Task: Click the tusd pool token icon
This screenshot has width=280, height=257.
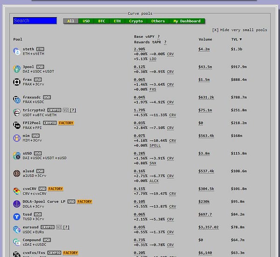Action: (x=17, y=217)
